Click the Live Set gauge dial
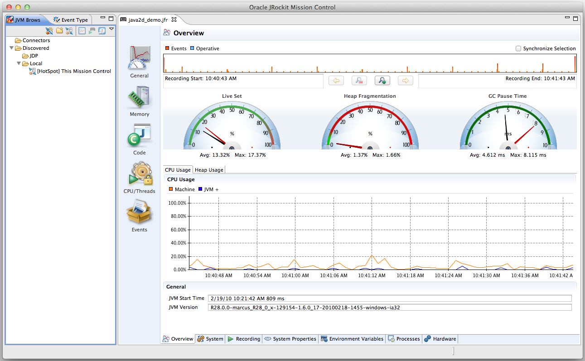The height and width of the screenshot is (361, 585). click(x=232, y=125)
